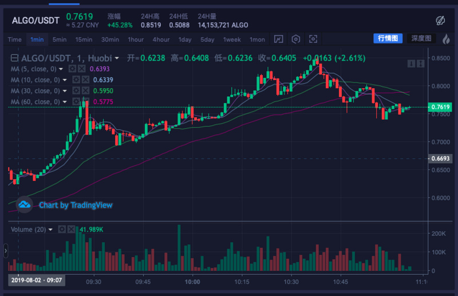This screenshot has width=458, height=296.
Task: Remove MA (5, close, 0) indicator
Action: click(x=82, y=69)
